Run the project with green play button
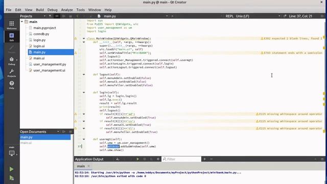 11,169
